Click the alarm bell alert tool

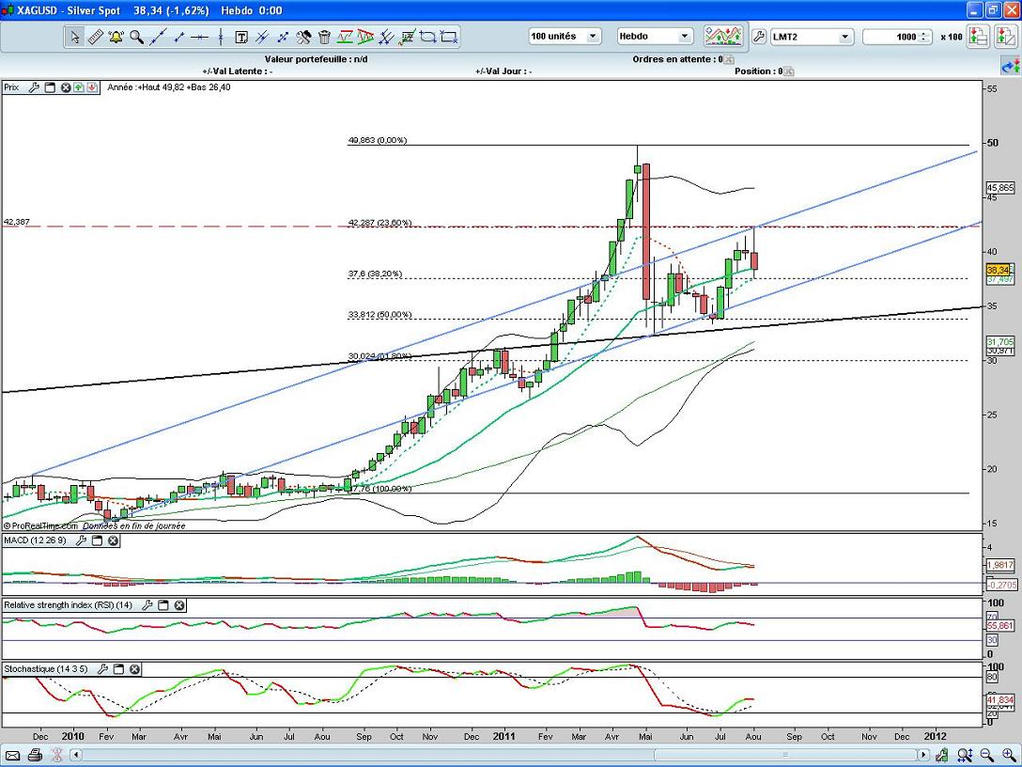pyautogui.click(x=116, y=37)
